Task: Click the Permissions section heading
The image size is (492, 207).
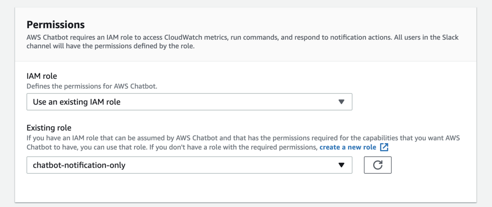Action: 56,25
